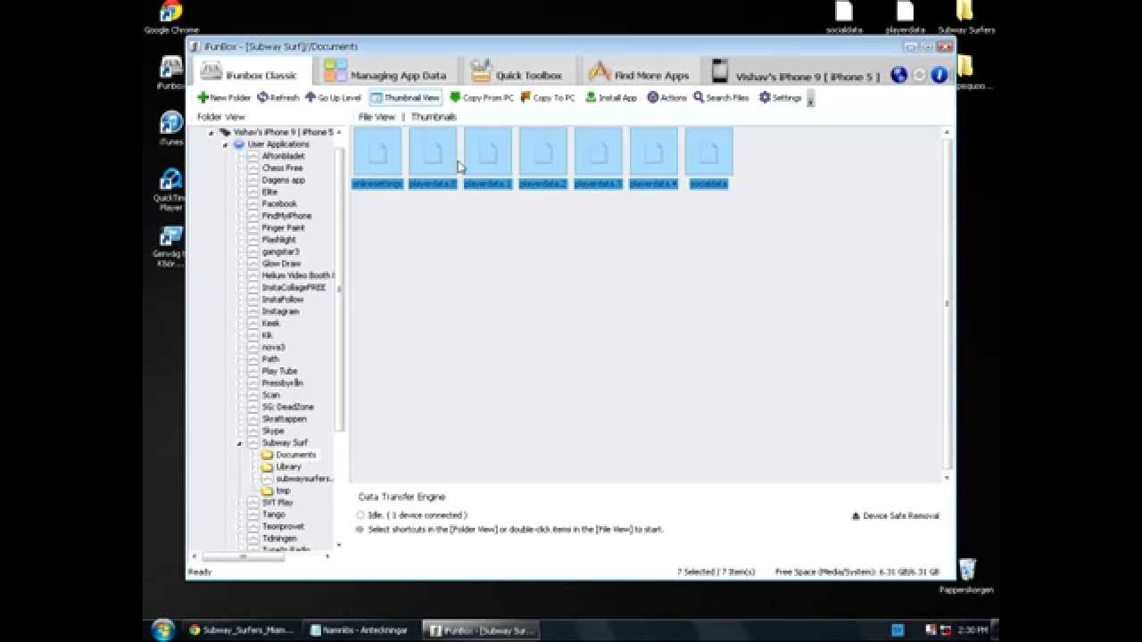Open iTunes desktop shortcut
The height and width of the screenshot is (642, 1142).
pos(170,129)
